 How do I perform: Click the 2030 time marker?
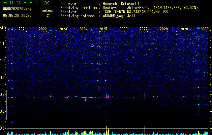click(204, 29)
